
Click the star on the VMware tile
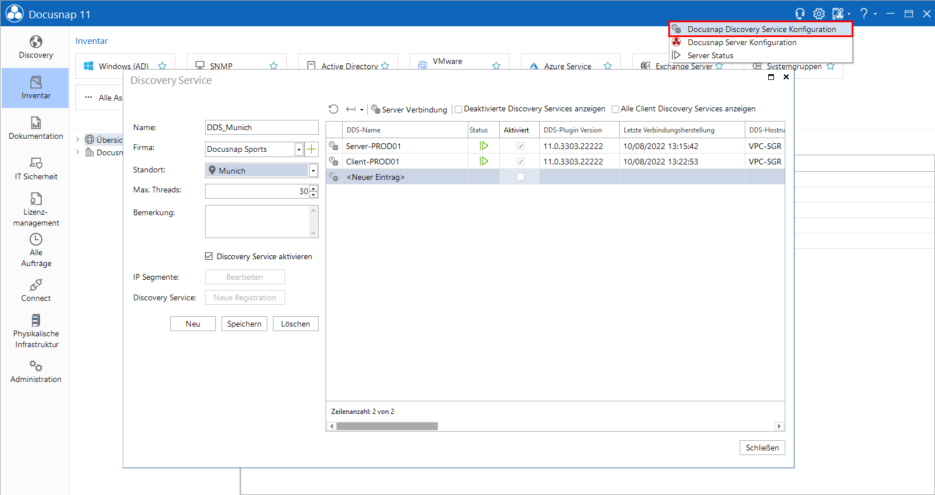pyautogui.click(x=496, y=66)
